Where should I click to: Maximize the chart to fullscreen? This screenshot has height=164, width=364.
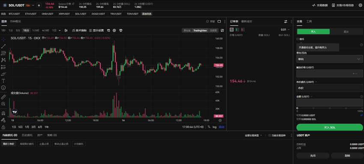[222, 30]
